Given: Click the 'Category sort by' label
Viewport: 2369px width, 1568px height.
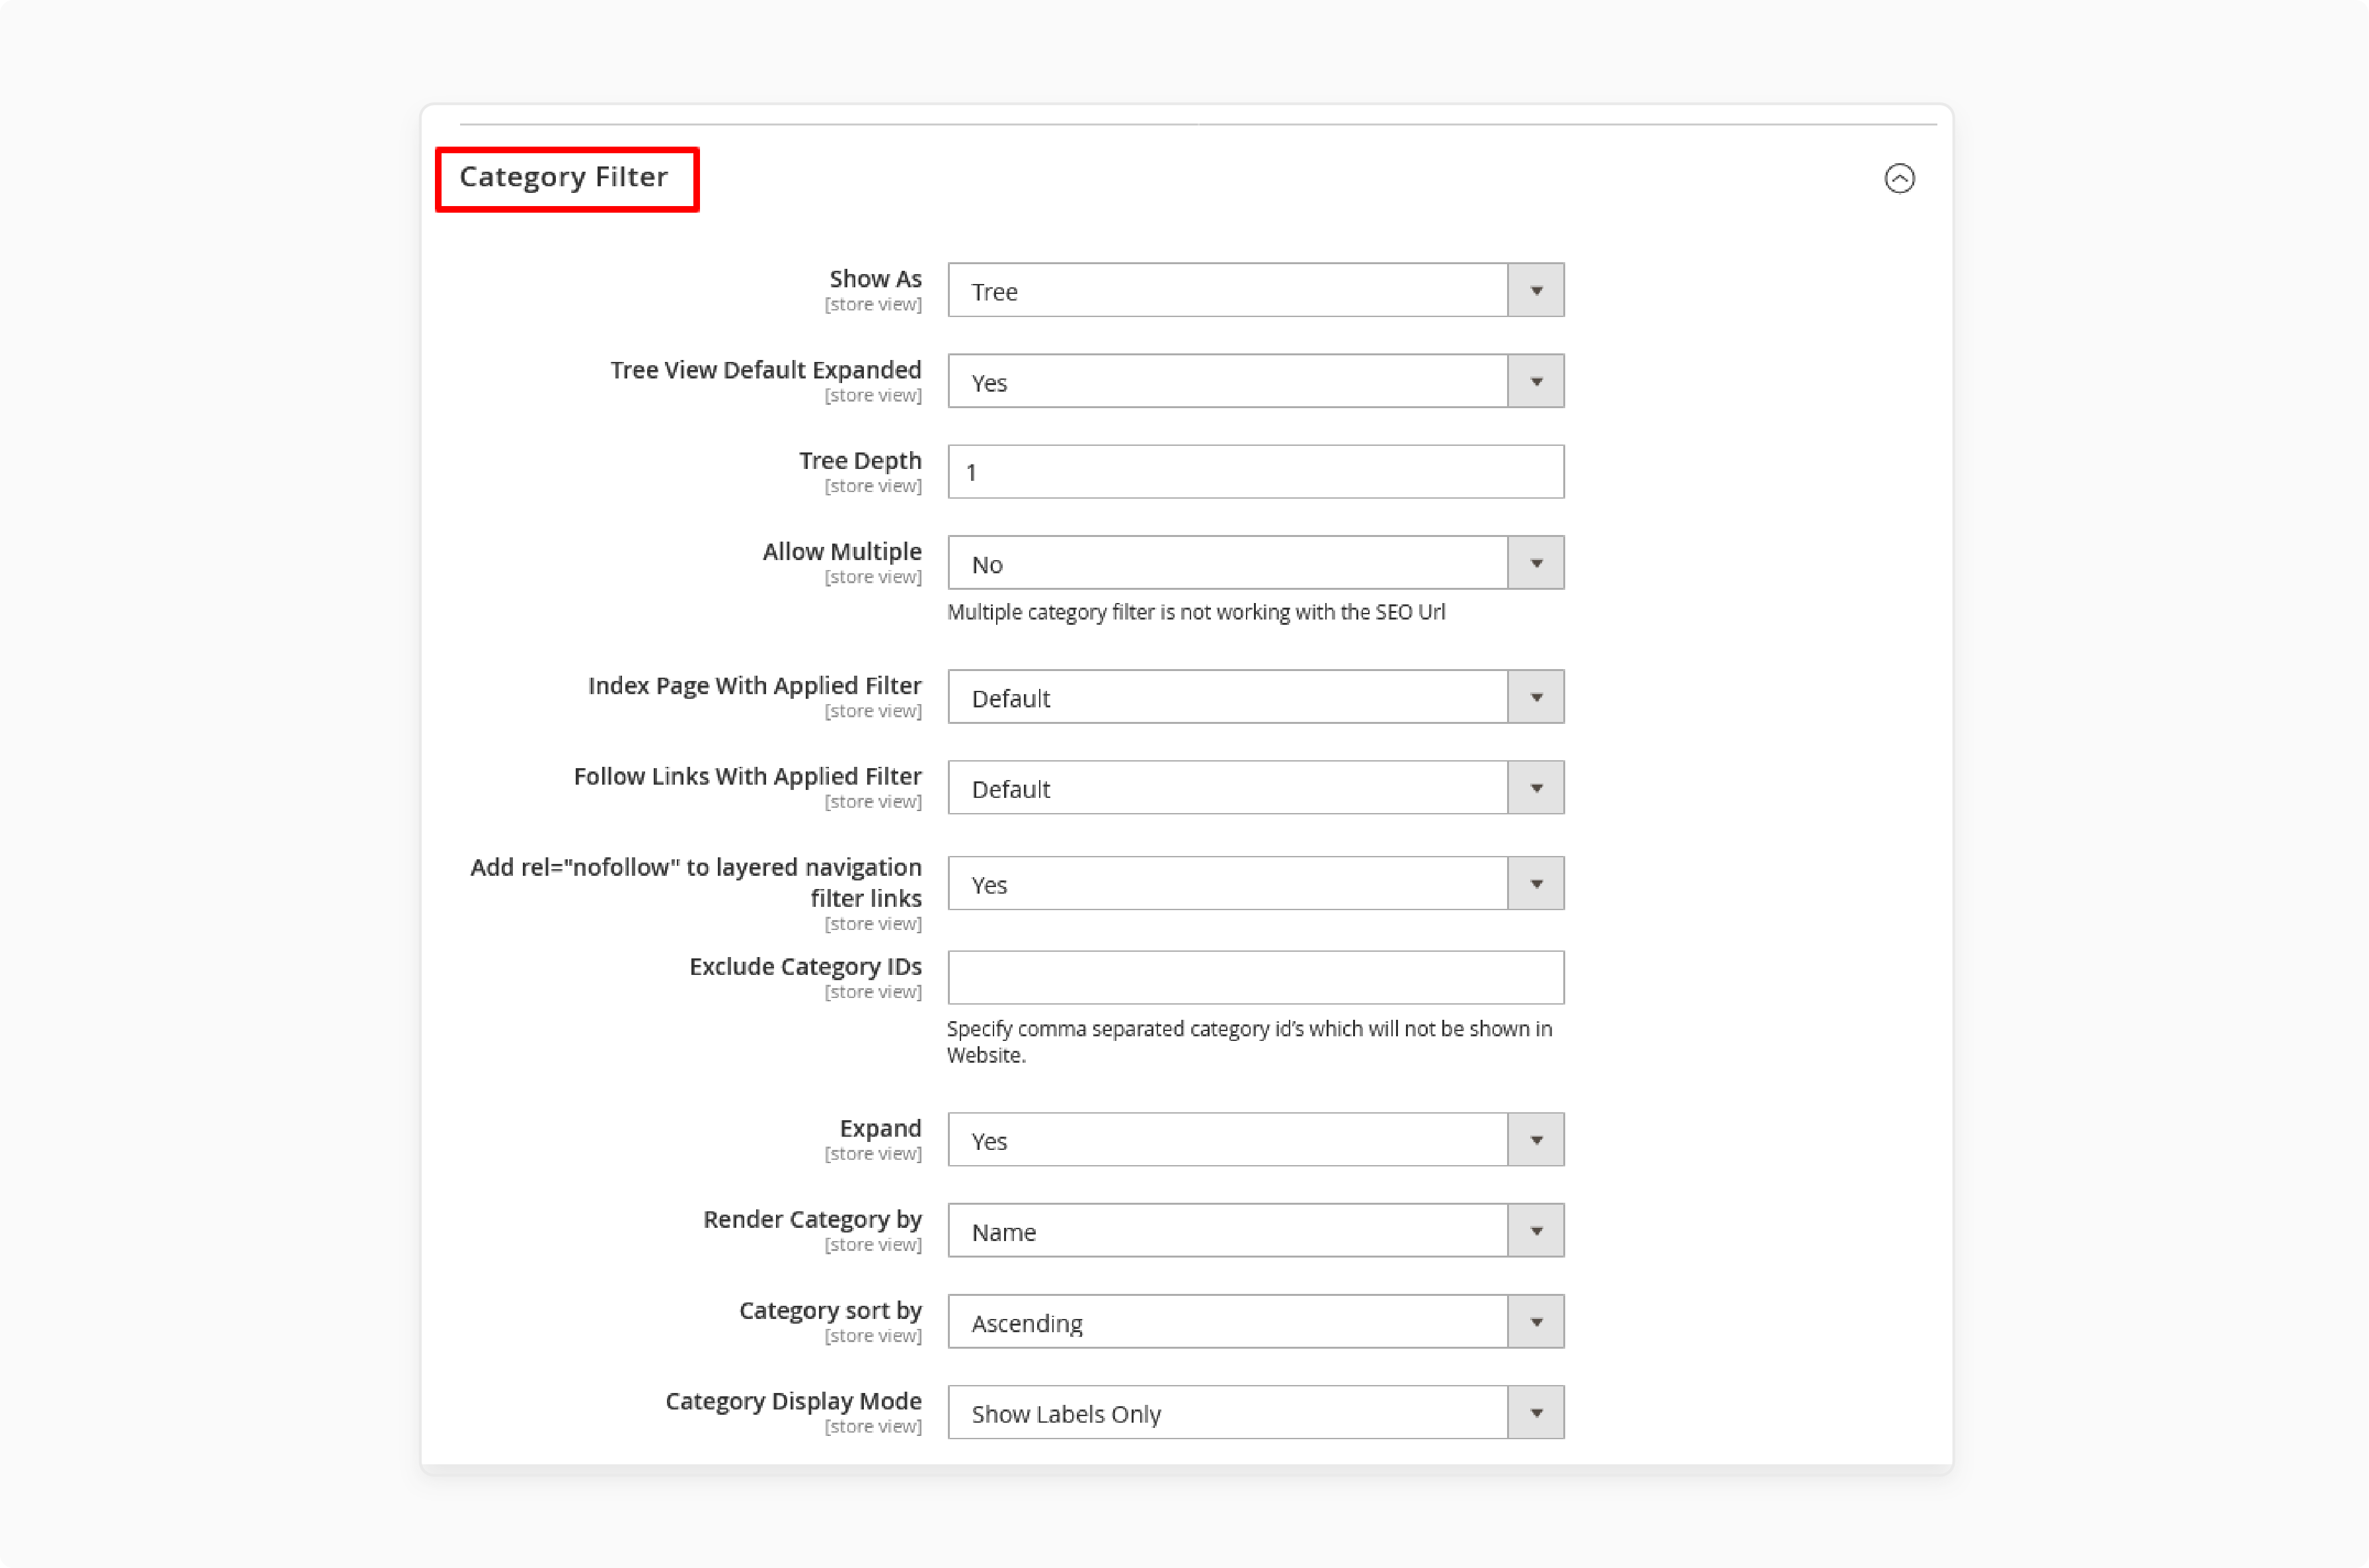Looking at the screenshot, I should [830, 1311].
